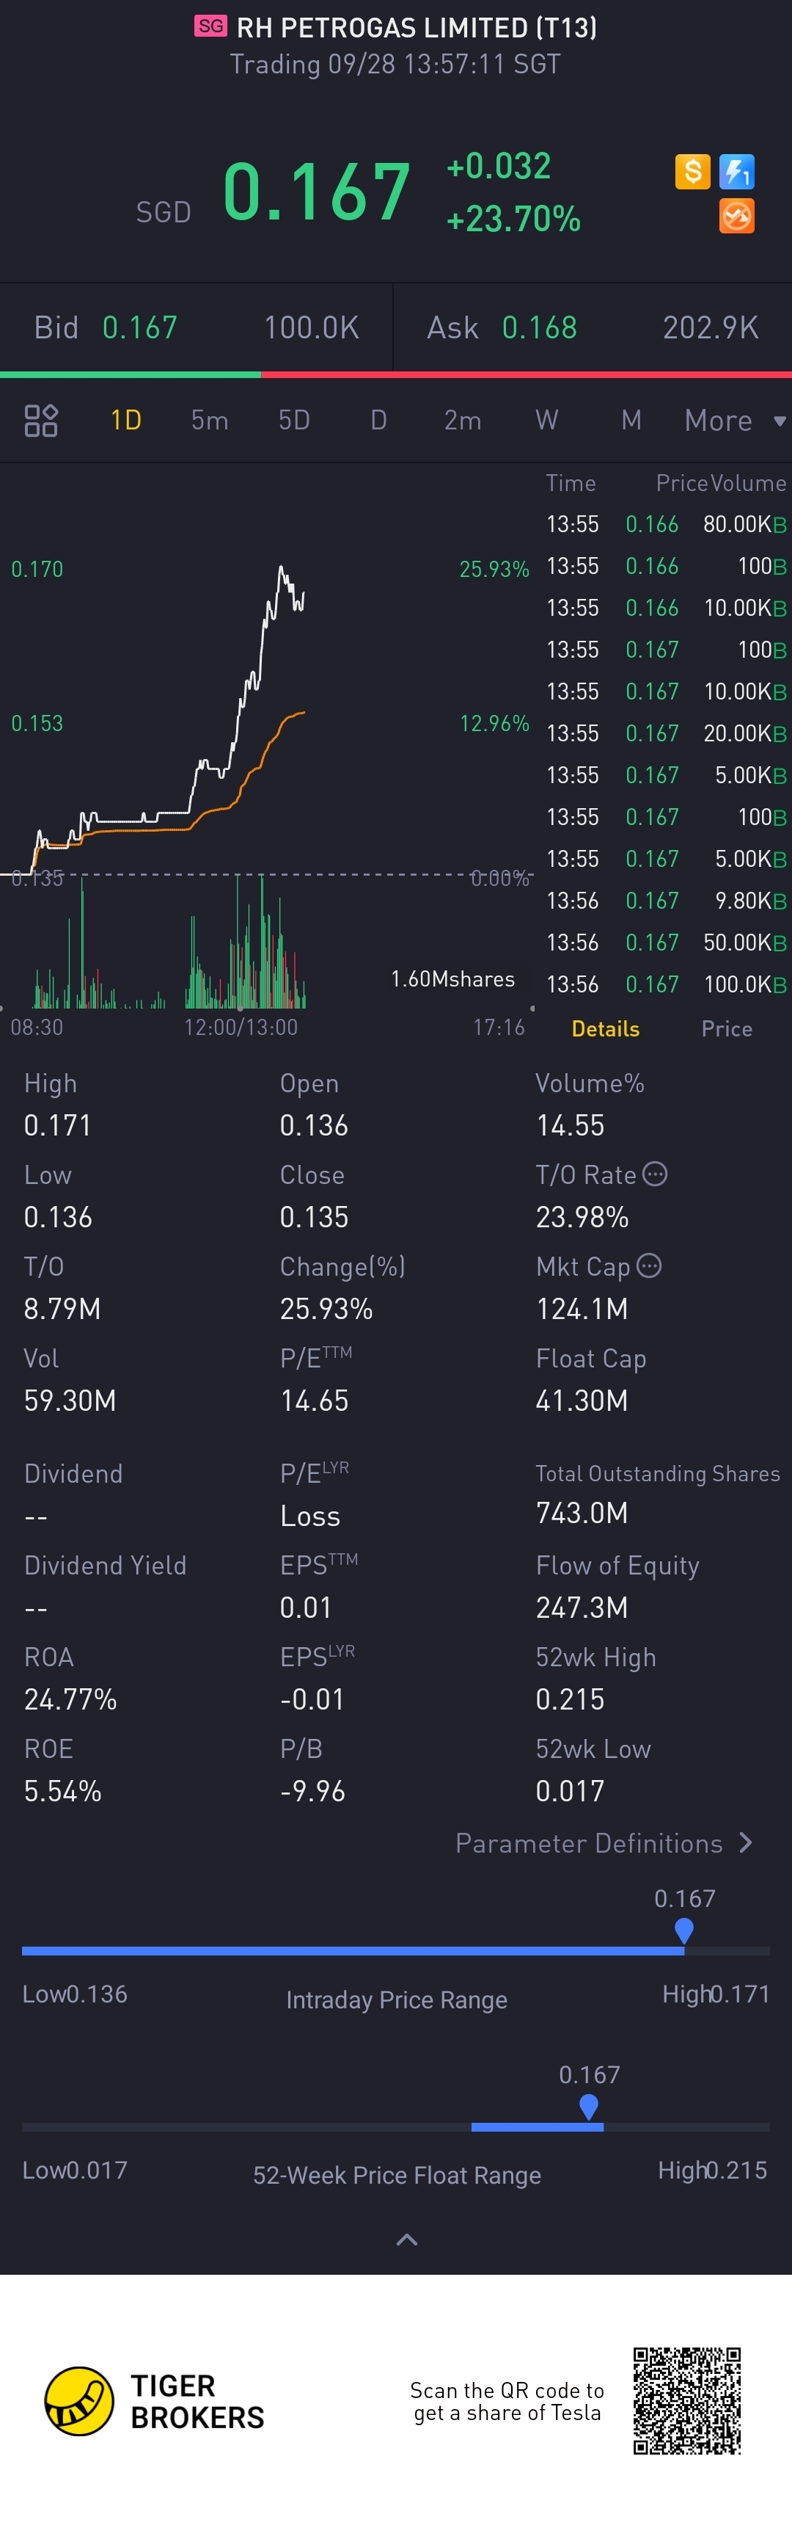Select the 13:56 9.80K trade row

click(x=667, y=901)
